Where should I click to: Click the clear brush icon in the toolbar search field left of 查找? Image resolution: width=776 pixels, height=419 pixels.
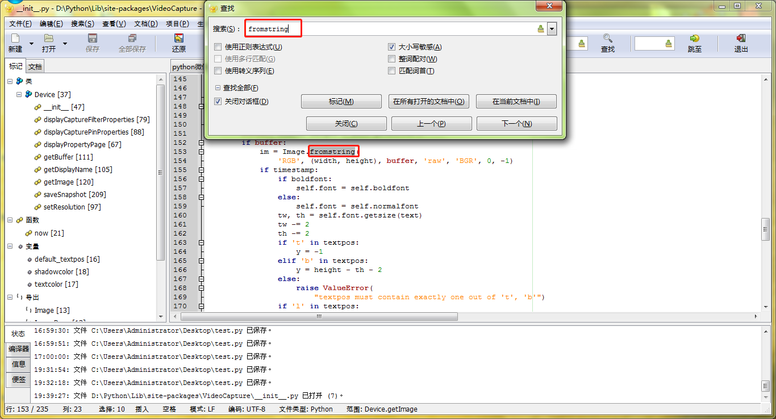pyautogui.click(x=582, y=43)
